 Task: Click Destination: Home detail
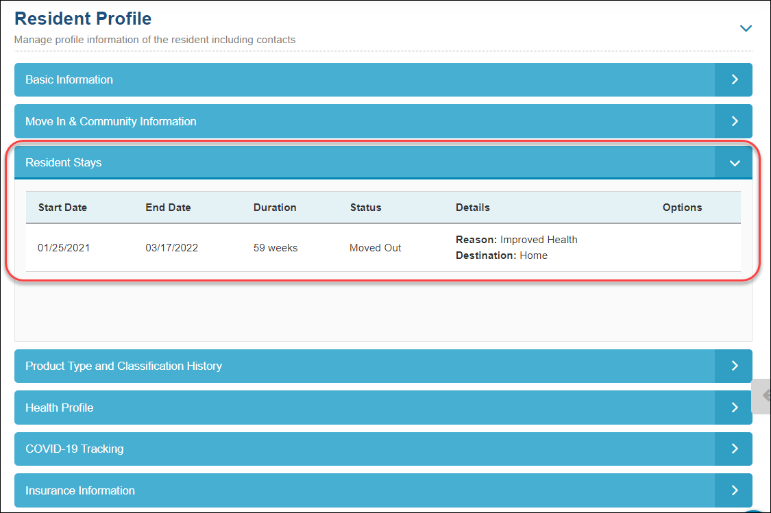point(502,255)
